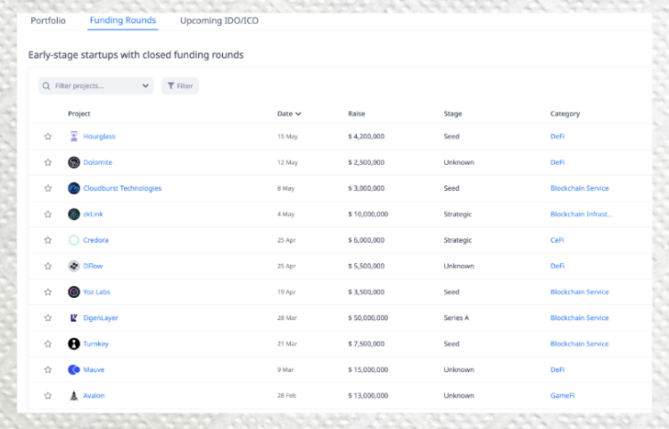The image size is (669, 429).
Task: Select the 15 May date cell
Action: [287, 137]
